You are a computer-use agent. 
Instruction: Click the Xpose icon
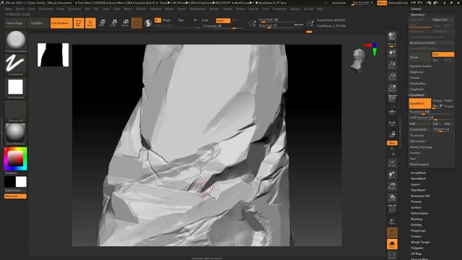click(x=392, y=255)
